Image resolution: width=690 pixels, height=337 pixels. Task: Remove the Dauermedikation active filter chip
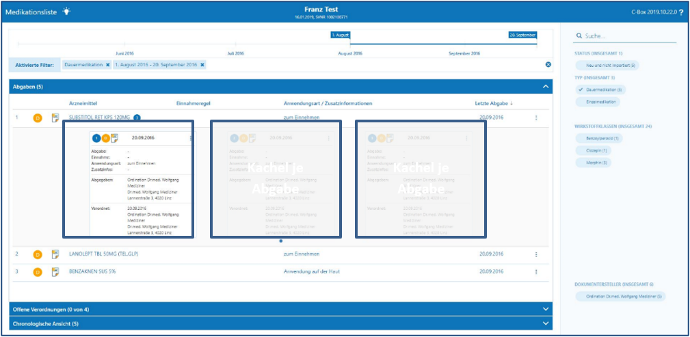108,65
